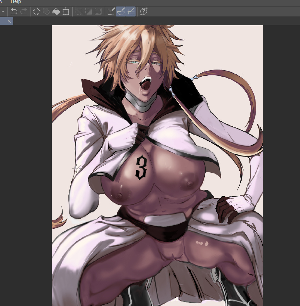Undo the last action
Image resolution: width=300 pixels, height=306 pixels.
14,11
